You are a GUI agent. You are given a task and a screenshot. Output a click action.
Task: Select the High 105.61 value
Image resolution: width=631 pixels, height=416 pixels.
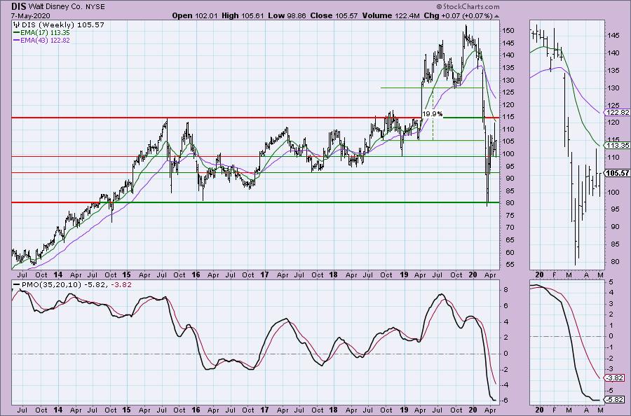coord(243,15)
